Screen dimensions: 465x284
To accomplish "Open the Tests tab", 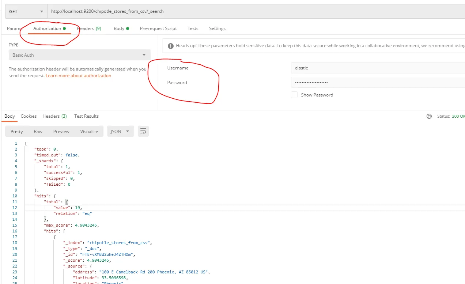I will coord(193,29).
